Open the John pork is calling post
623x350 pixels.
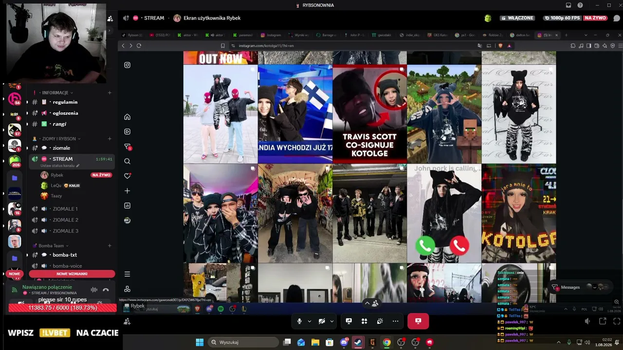[x=444, y=213]
